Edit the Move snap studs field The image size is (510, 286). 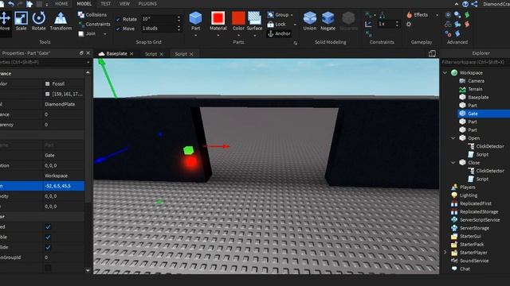click(159, 29)
